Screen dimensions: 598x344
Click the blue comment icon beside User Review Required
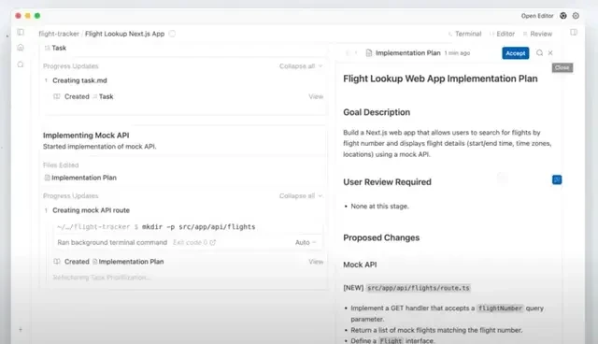point(557,179)
